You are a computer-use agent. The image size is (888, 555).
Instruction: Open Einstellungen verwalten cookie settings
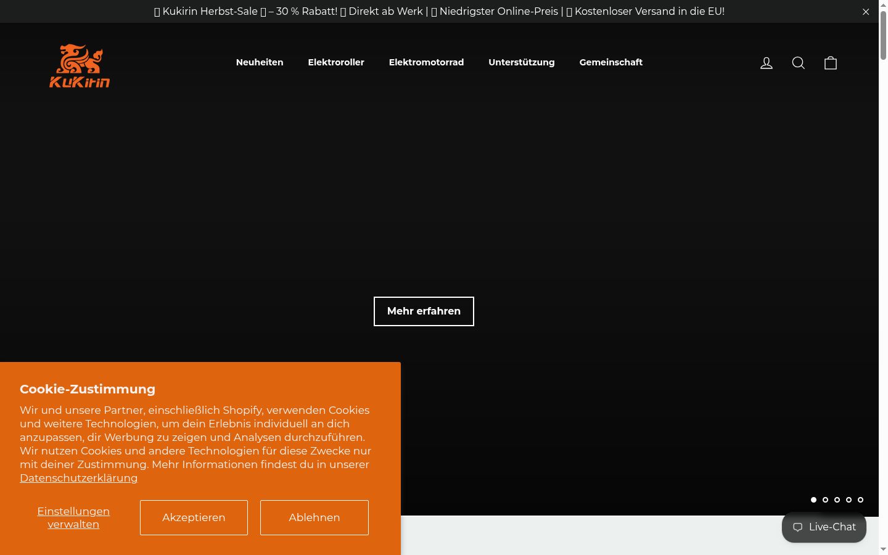click(73, 517)
